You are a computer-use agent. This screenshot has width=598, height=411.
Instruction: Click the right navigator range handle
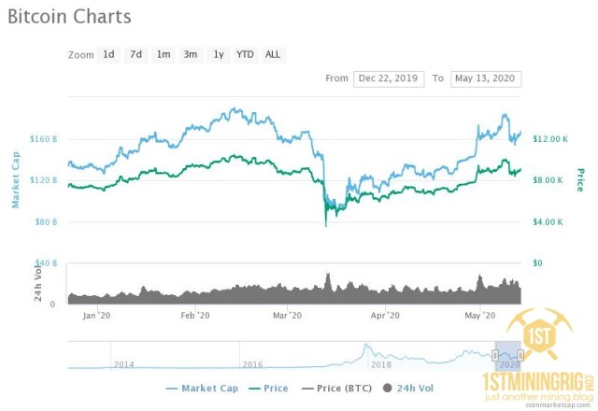520,356
